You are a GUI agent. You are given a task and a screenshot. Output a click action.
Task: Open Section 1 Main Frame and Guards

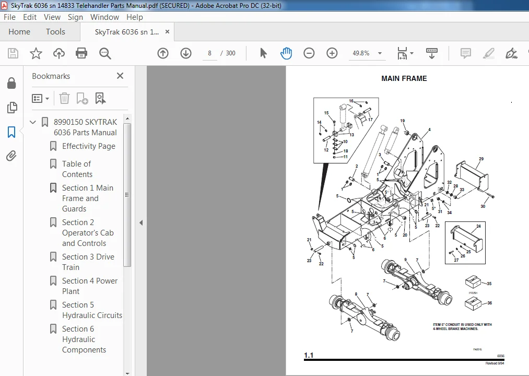(x=88, y=198)
